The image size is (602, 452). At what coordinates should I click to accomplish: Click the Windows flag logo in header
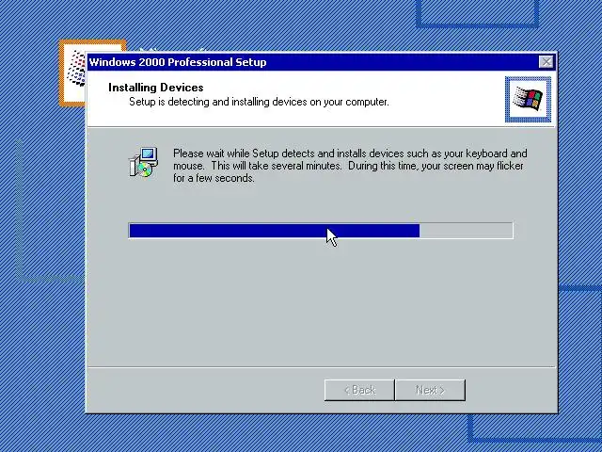click(528, 100)
